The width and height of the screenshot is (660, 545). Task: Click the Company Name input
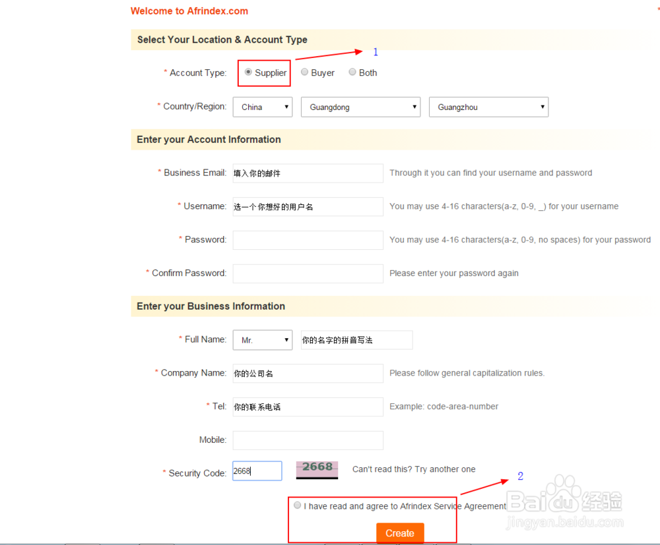(x=308, y=373)
